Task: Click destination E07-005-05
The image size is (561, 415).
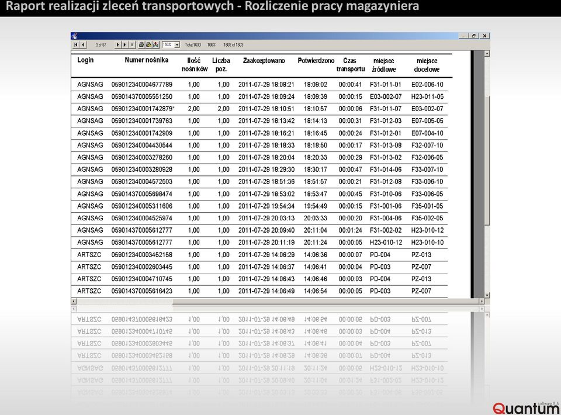Action: click(427, 121)
